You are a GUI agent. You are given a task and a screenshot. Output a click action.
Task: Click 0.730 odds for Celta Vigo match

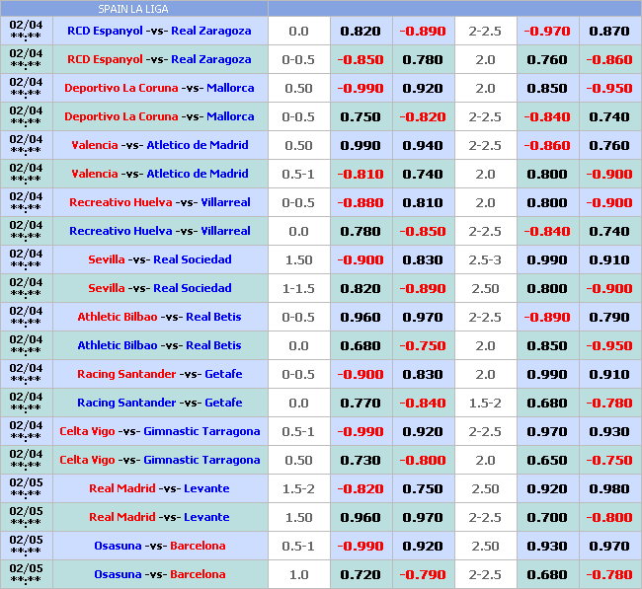coord(361,460)
